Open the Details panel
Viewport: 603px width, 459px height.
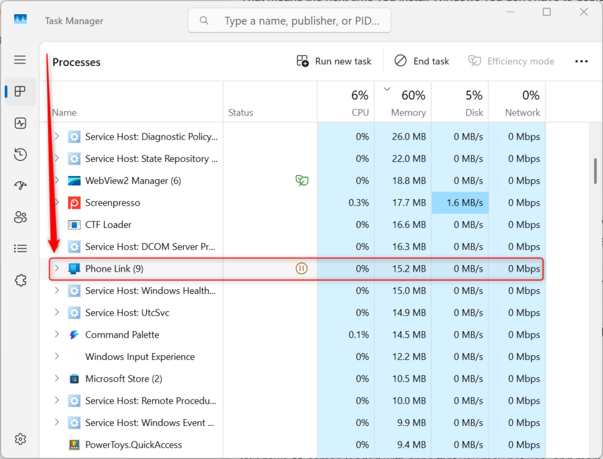click(x=20, y=248)
